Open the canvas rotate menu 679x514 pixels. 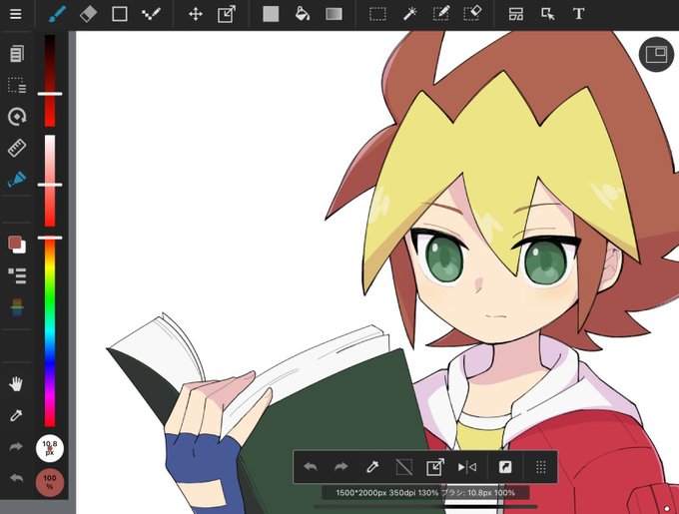(17, 117)
